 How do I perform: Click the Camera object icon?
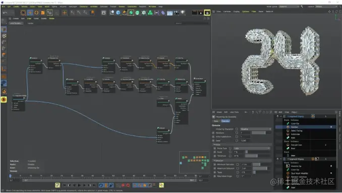[x=176, y=13]
